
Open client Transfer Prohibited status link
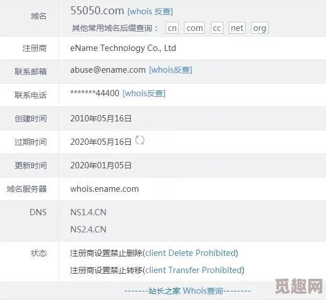193,270
